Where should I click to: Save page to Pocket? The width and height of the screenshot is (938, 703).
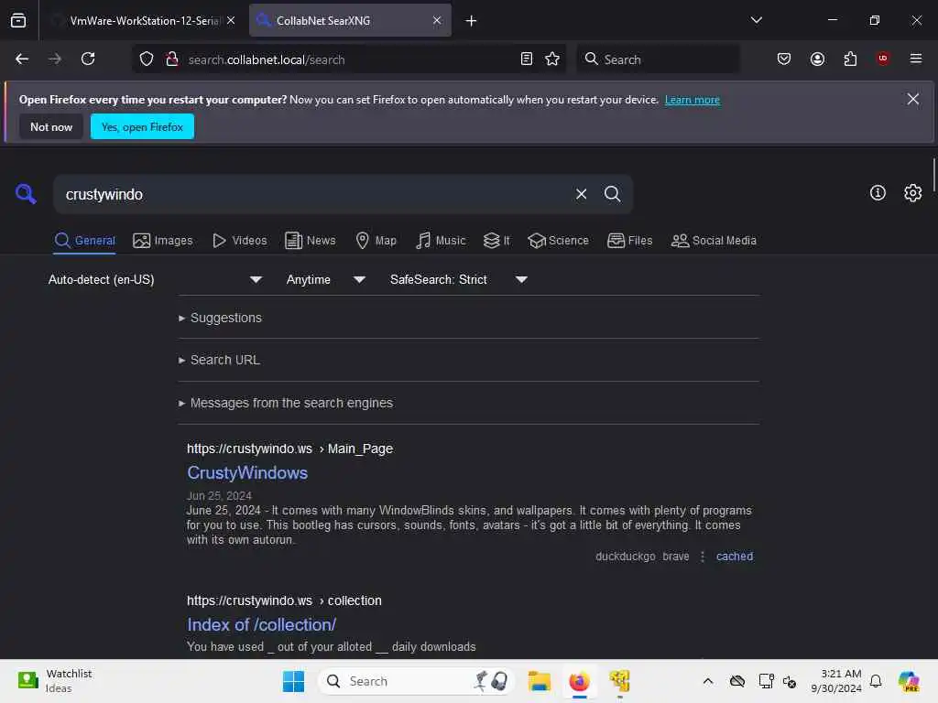pyautogui.click(x=784, y=59)
